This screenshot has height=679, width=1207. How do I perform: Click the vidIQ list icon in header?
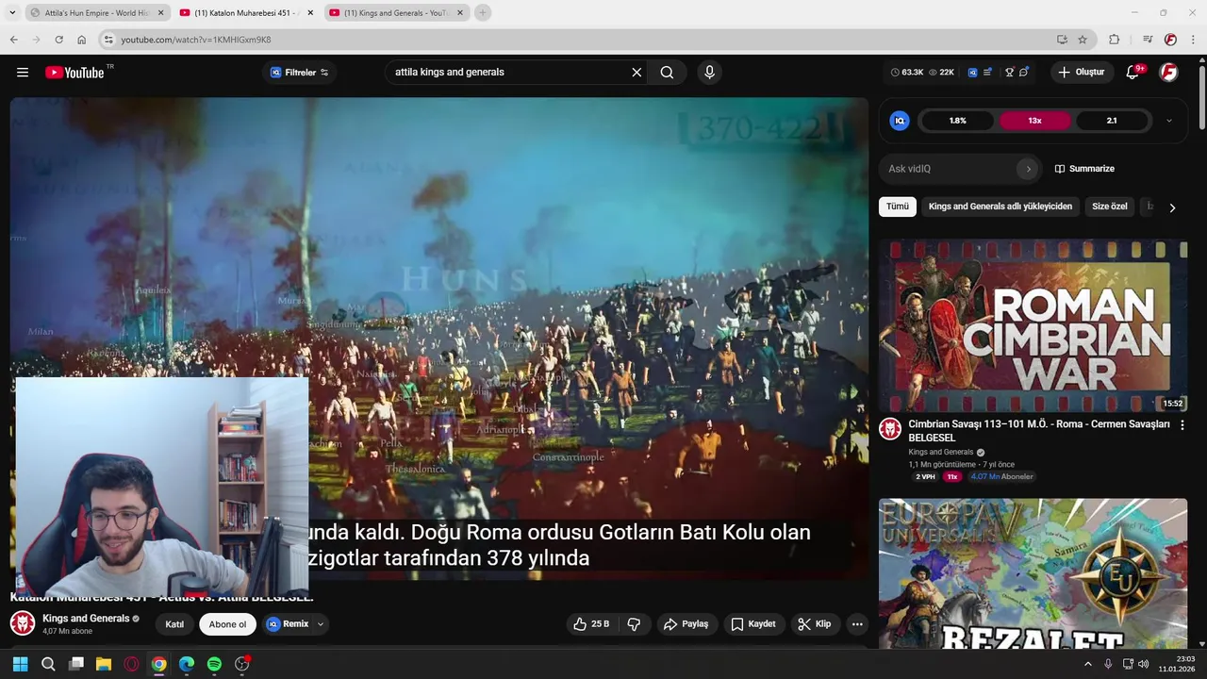[987, 72]
